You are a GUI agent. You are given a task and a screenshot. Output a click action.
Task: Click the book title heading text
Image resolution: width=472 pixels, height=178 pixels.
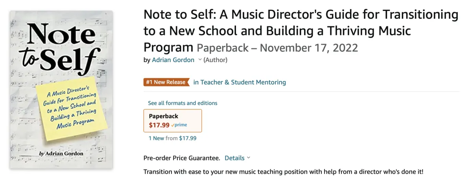pyautogui.click(x=301, y=30)
